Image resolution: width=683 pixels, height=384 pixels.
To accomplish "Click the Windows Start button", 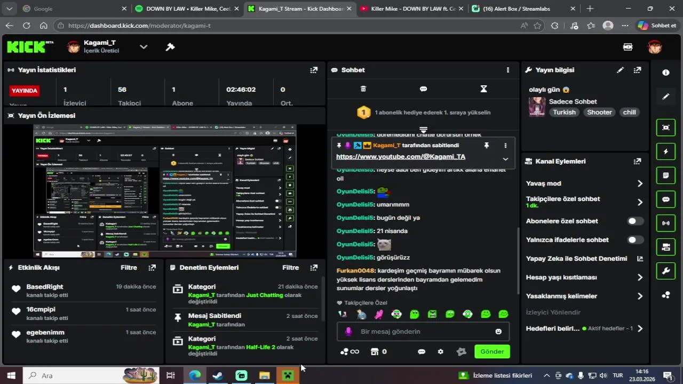I will point(11,375).
